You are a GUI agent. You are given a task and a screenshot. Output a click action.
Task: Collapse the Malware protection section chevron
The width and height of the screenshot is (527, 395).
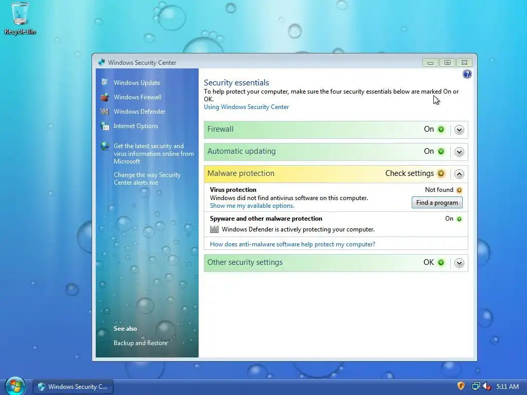pos(459,174)
